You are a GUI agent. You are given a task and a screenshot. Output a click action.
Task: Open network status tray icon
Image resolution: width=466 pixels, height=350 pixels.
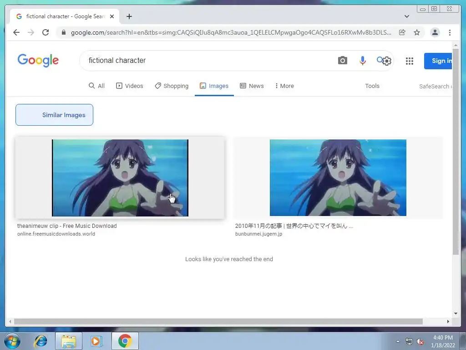click(x=409, y=342)
